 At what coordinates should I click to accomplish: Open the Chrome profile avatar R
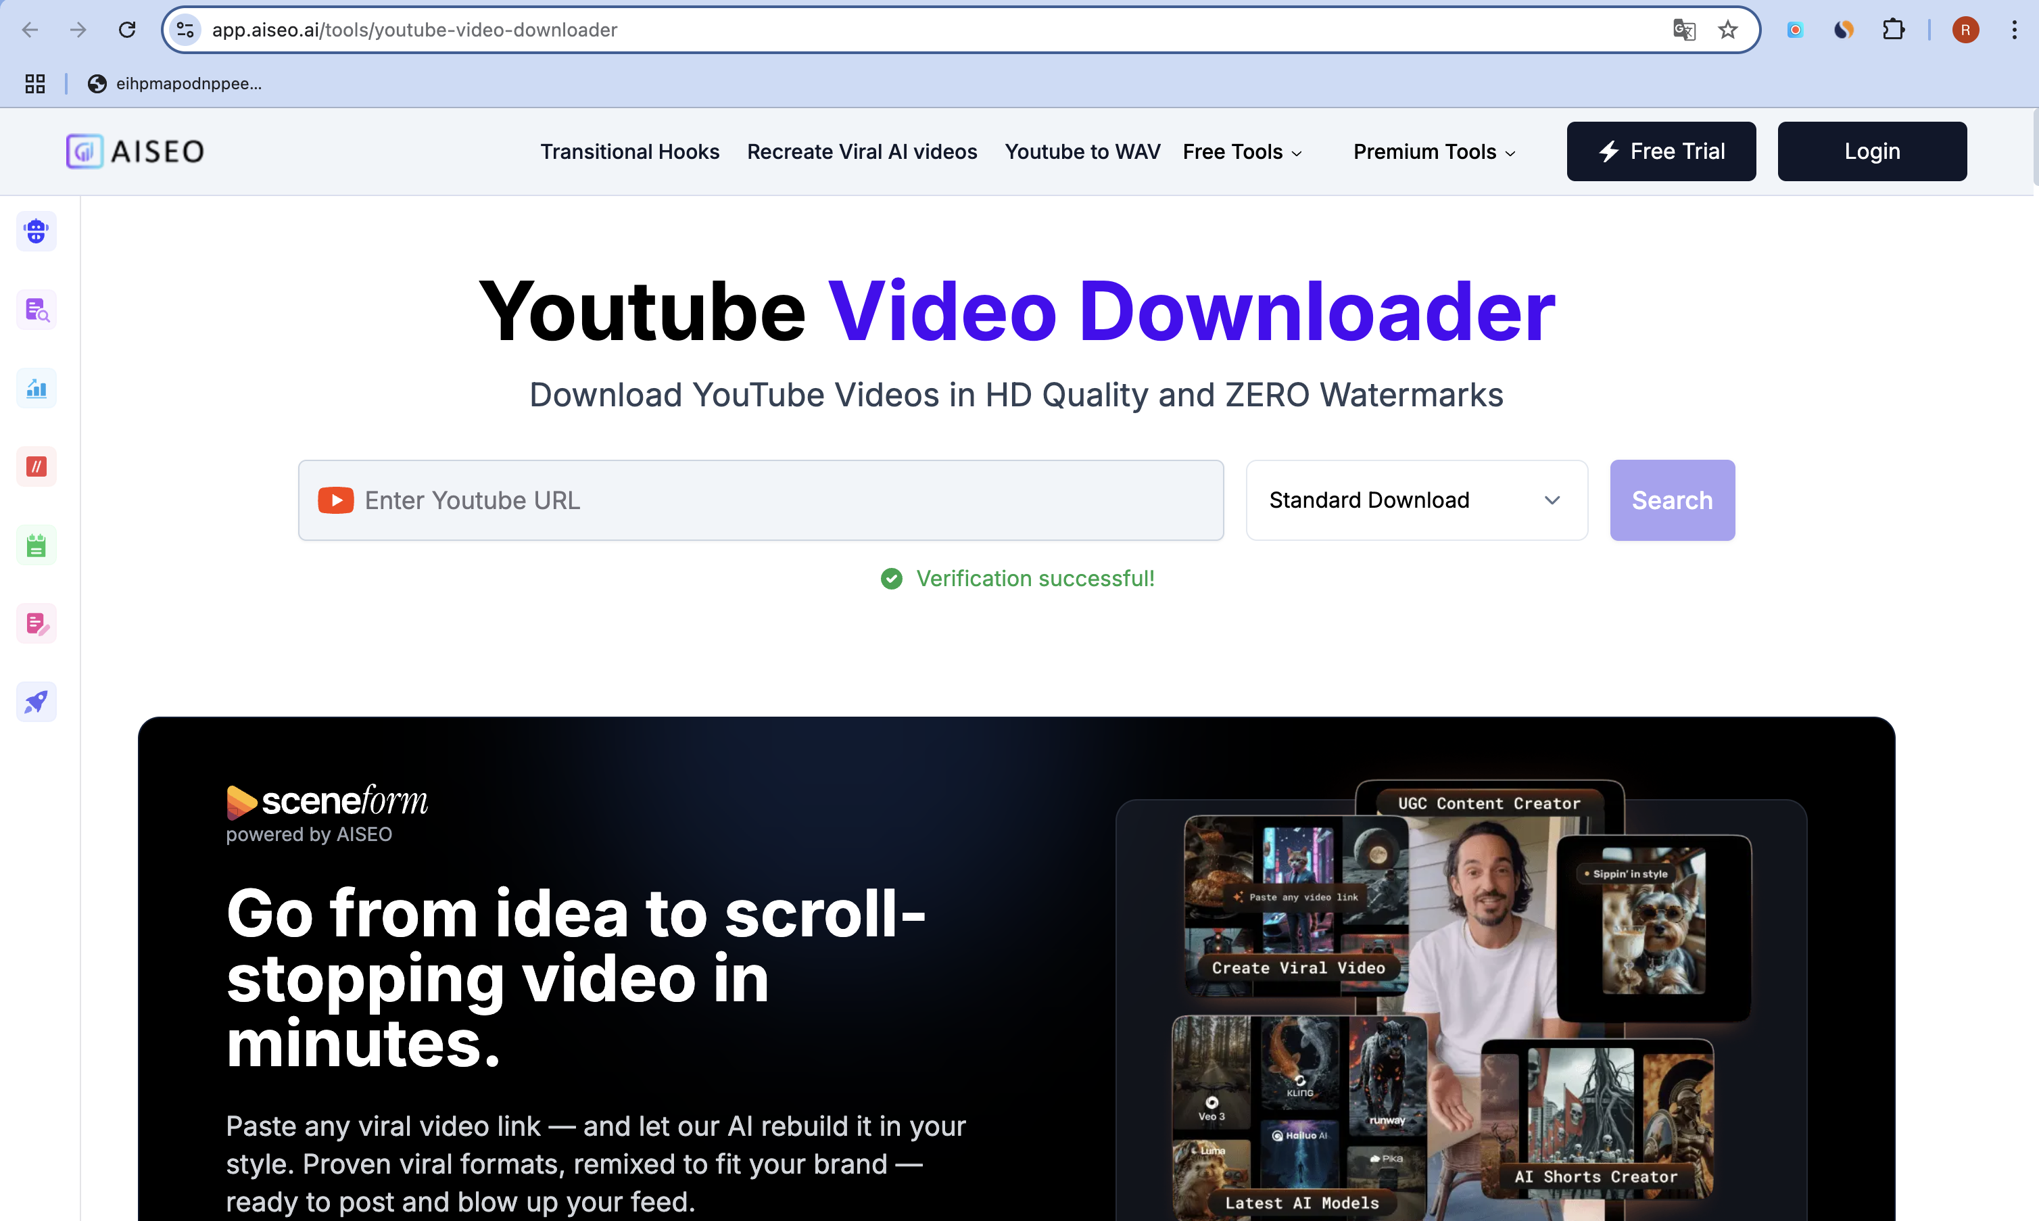click(x=1966, y=30)
